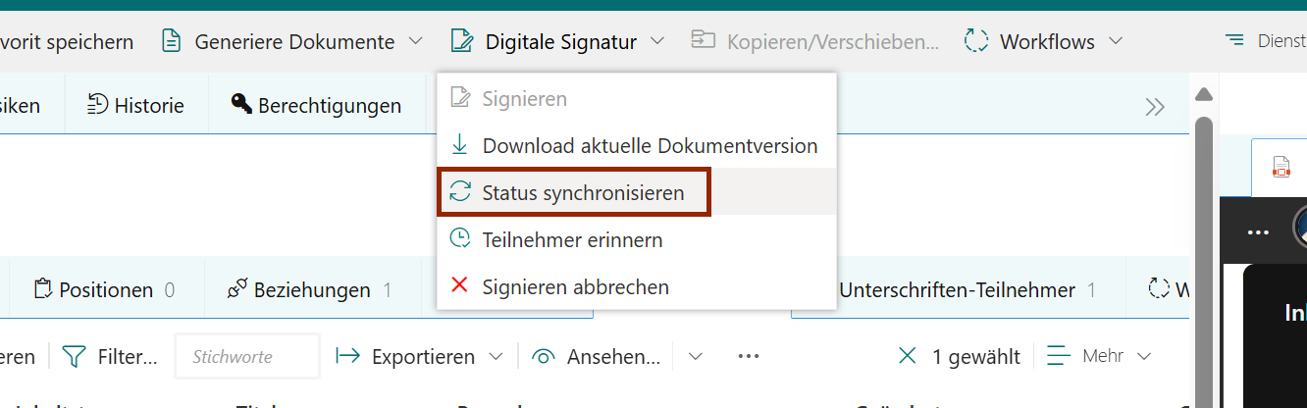The image size is (1307, 408).
Task: Click the Exportieren arrow icon
Action: pyautogui.click(x=348, y=357)
